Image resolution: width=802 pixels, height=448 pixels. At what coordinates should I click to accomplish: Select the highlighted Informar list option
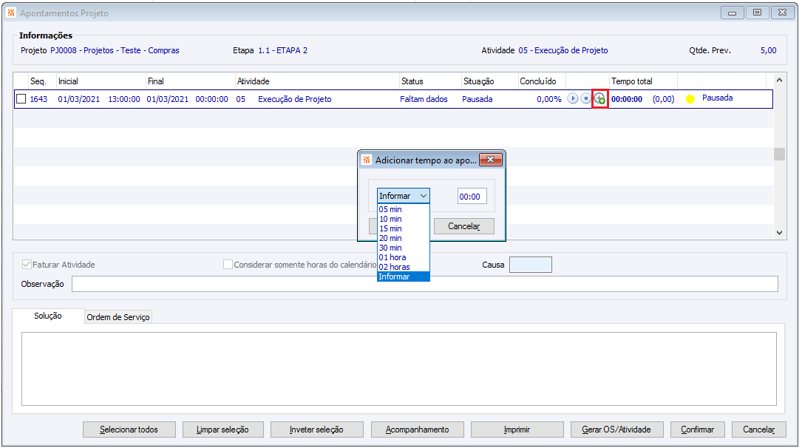click(x=403, y=276)
